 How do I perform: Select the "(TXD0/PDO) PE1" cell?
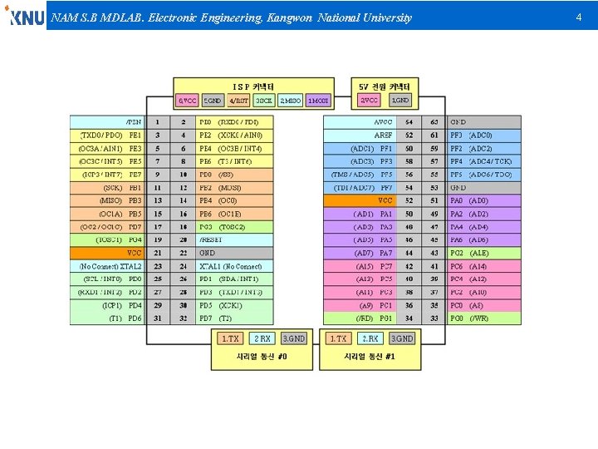click(x=107, y=136)
